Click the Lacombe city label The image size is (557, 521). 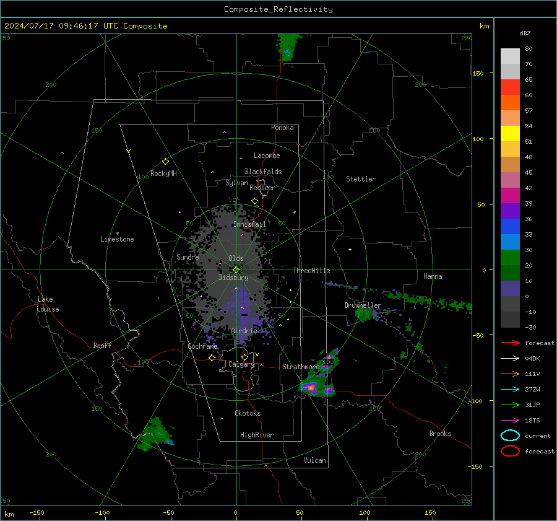267,155
